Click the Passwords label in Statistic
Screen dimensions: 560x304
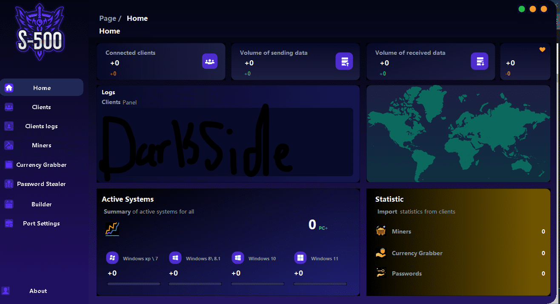pos(407,273)
